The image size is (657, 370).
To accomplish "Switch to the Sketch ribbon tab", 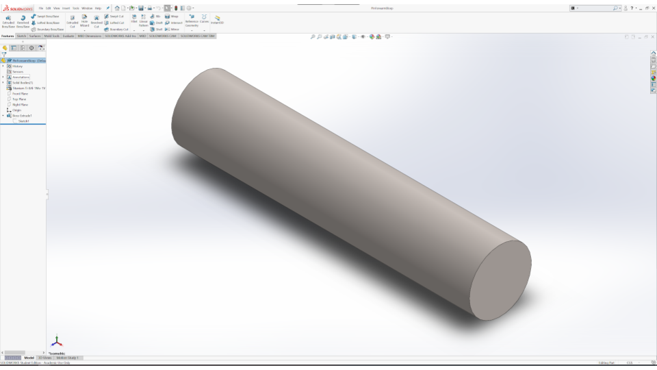I will pos(21,36).
